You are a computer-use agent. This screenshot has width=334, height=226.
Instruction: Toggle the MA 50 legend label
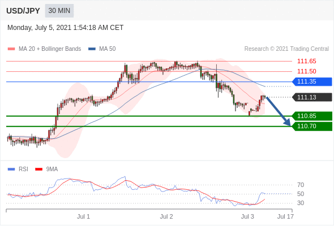108,49
